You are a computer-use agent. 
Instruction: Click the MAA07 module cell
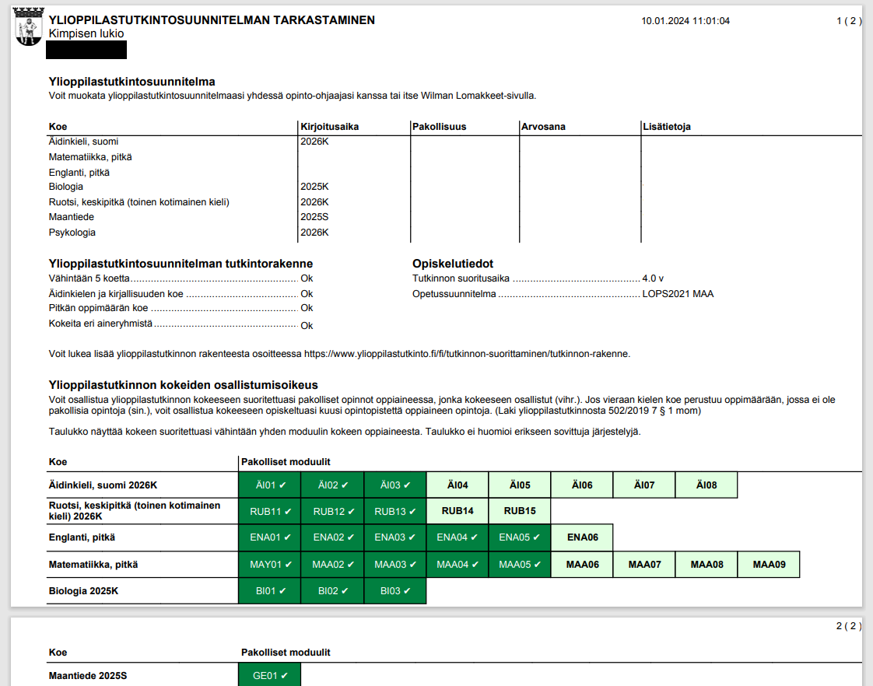(644, 565)
